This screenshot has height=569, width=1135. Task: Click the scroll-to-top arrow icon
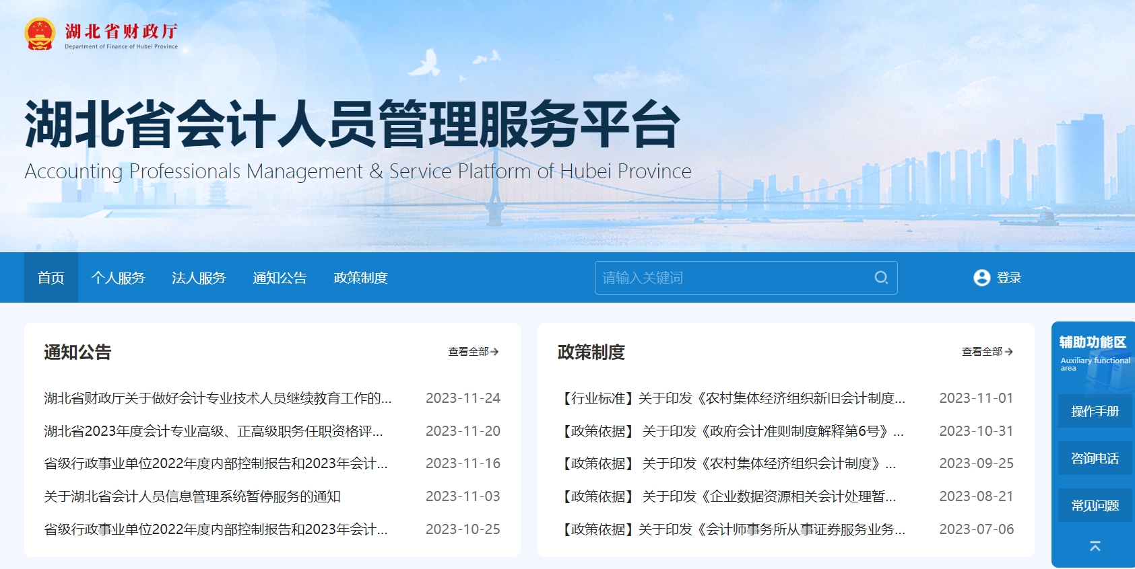[x=1095, y=546]
